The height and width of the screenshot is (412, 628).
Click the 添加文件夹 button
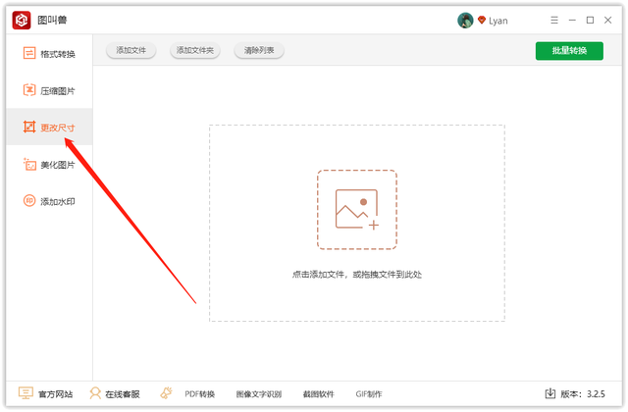[x=195, y=50]
